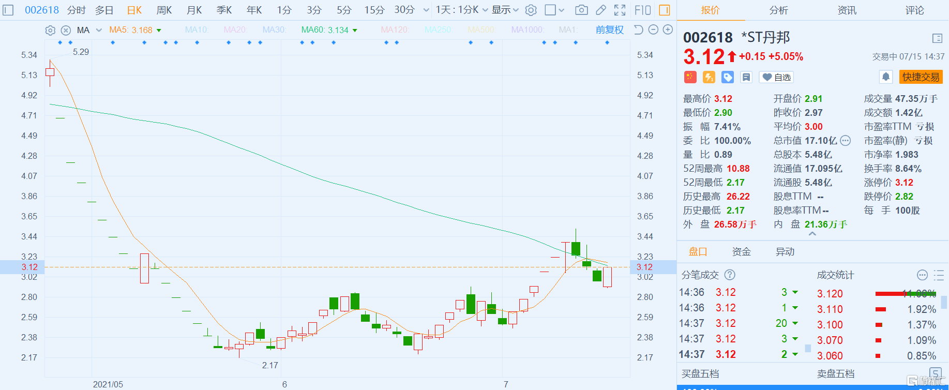Toggle the MA10 moving average line

coord(197,30)
